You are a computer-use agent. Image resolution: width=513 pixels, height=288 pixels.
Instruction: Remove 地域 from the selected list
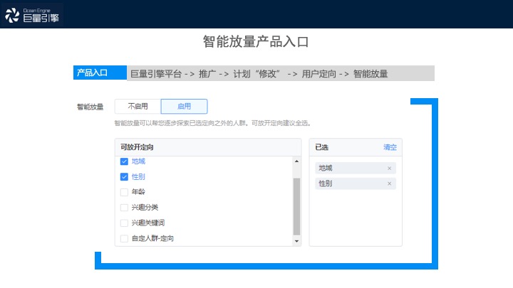(x=389, y=168)
